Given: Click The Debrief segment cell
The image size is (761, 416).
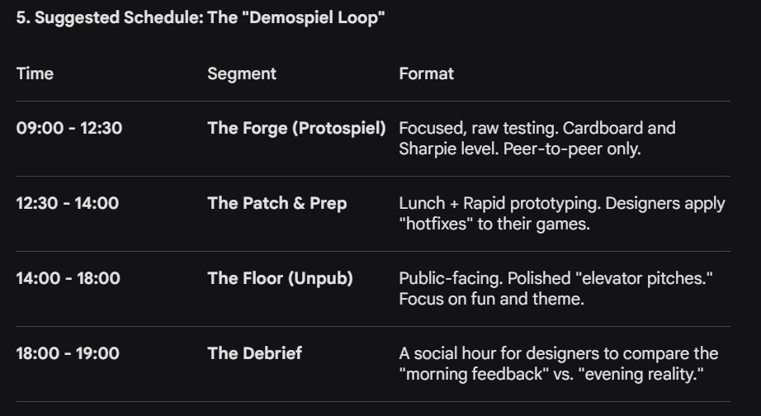Looking at the screenshot, I should (x=255, y=353).
